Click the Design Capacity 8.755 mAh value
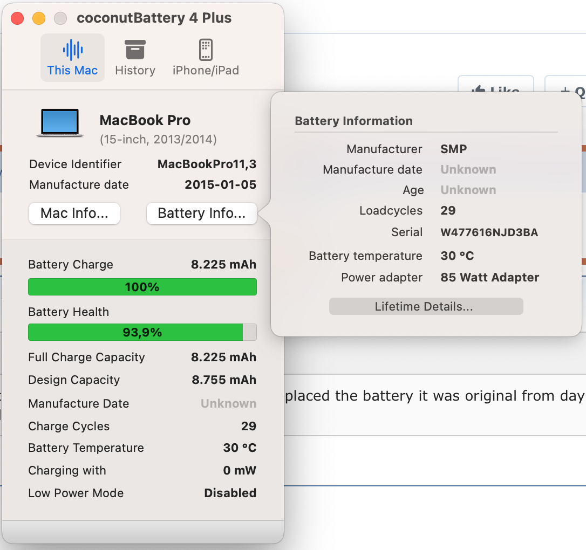Image resolution: width=586 pixels, height=550 pixels. click(x=224, y=380)
